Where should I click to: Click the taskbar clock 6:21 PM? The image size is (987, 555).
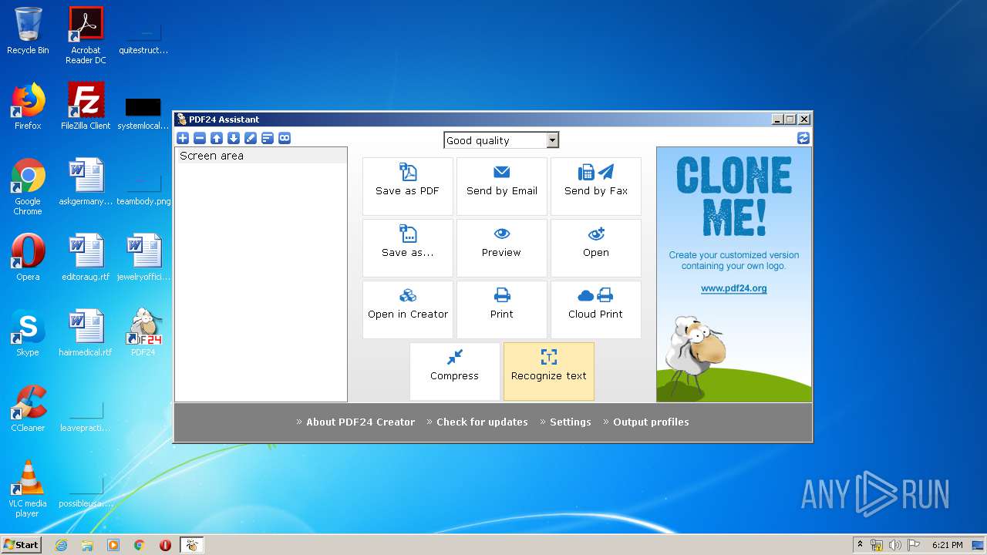click(x=947, y=545)
